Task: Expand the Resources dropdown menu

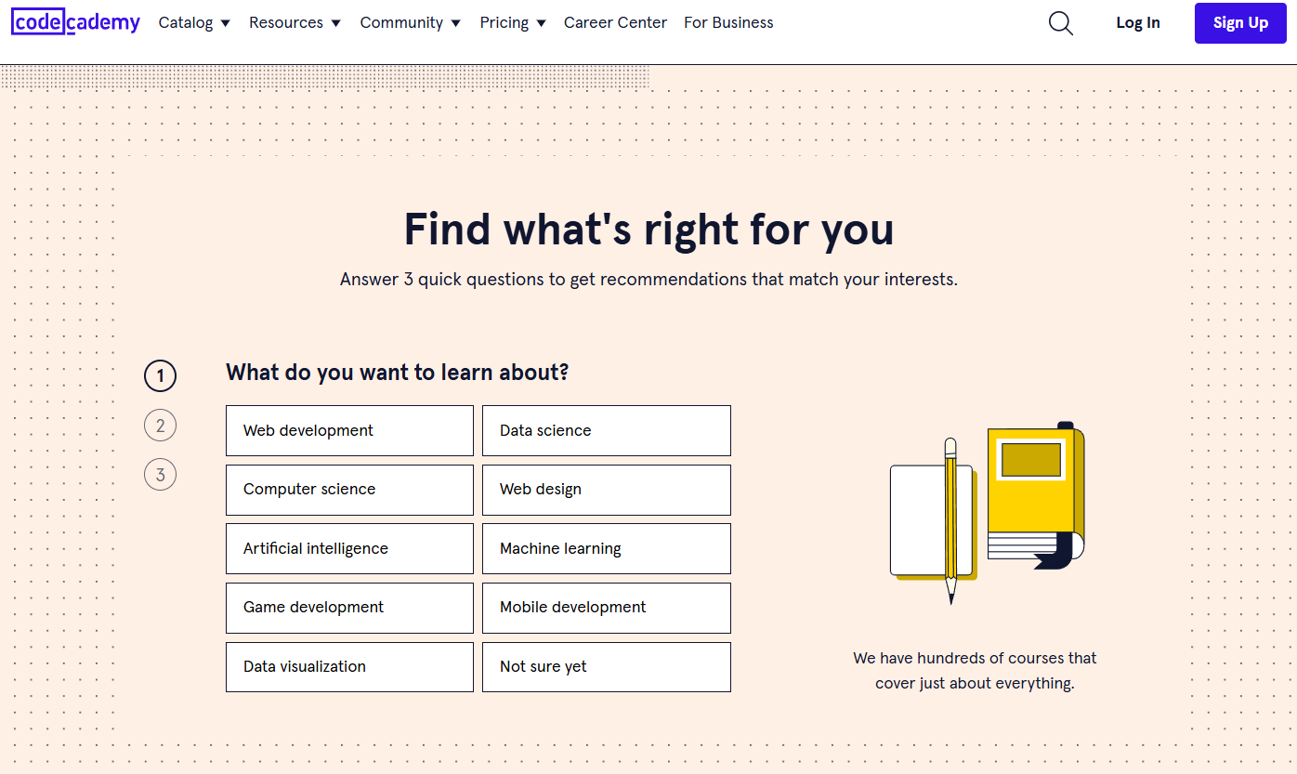Action: (295, 22)
